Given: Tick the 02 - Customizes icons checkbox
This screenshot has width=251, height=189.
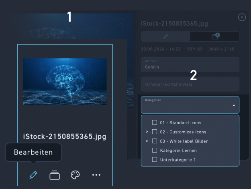Looking at the screenshot, I should 155,132.
